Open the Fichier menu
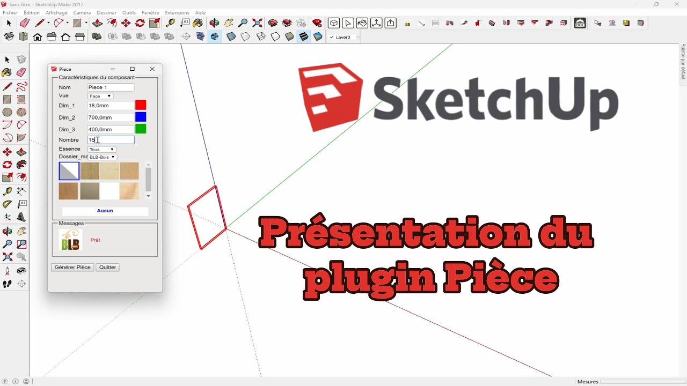The height and width of the screenshot is (386, 687). 10,12
